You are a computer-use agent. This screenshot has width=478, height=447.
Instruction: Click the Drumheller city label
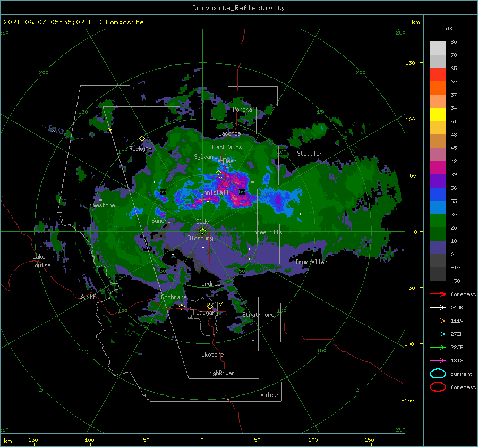[311, 262]
